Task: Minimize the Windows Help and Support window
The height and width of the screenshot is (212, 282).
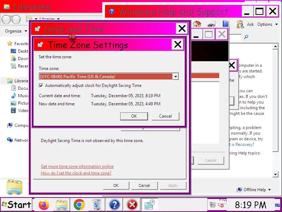Action: [x=247, y=11]
